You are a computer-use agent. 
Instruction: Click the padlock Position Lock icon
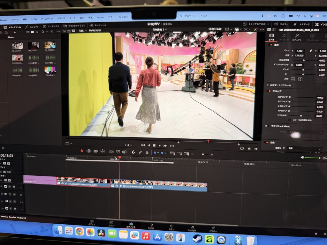pos(147,152)
